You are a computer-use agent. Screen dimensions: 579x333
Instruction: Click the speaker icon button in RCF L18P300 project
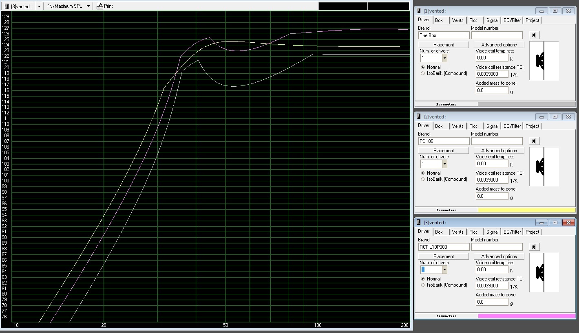534,247
